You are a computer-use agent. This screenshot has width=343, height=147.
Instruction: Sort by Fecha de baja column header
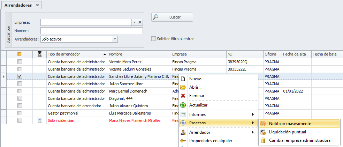(x=327, y=54)
